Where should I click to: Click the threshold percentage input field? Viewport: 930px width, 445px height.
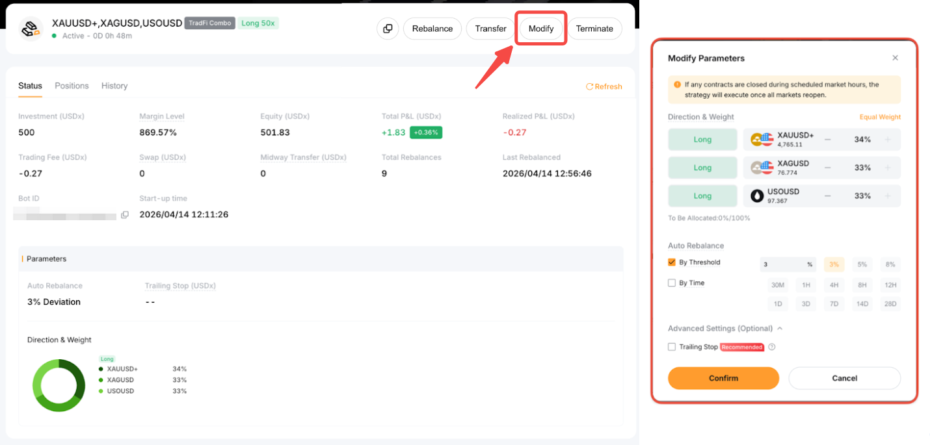(x=788, y=264)
